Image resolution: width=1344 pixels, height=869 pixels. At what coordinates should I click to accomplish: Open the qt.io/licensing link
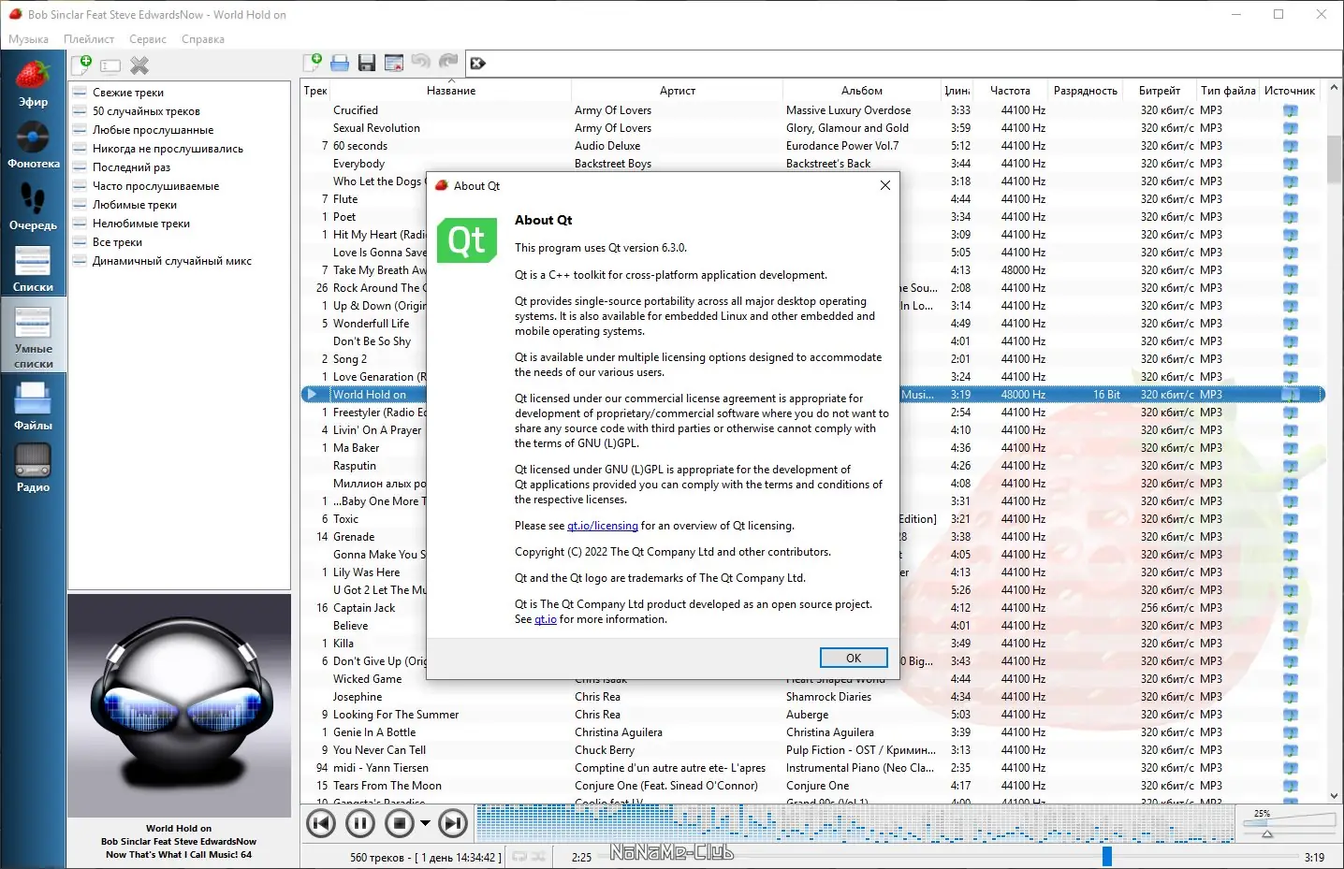[x=603, y=526]
